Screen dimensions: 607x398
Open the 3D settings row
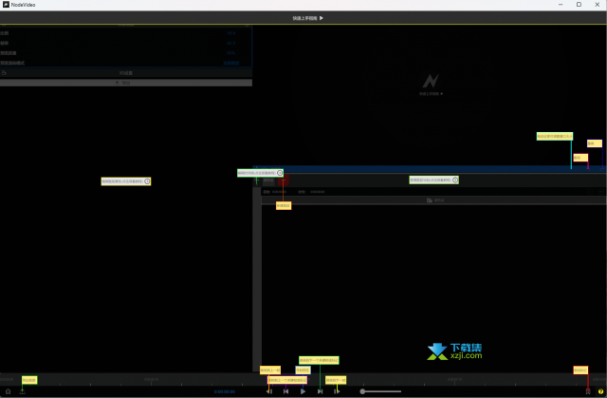coord(126,73)
